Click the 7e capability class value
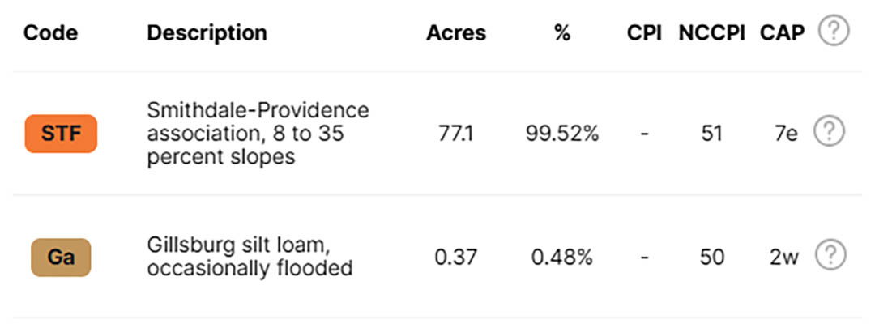The image size is (875, 328). pos(786,134)
